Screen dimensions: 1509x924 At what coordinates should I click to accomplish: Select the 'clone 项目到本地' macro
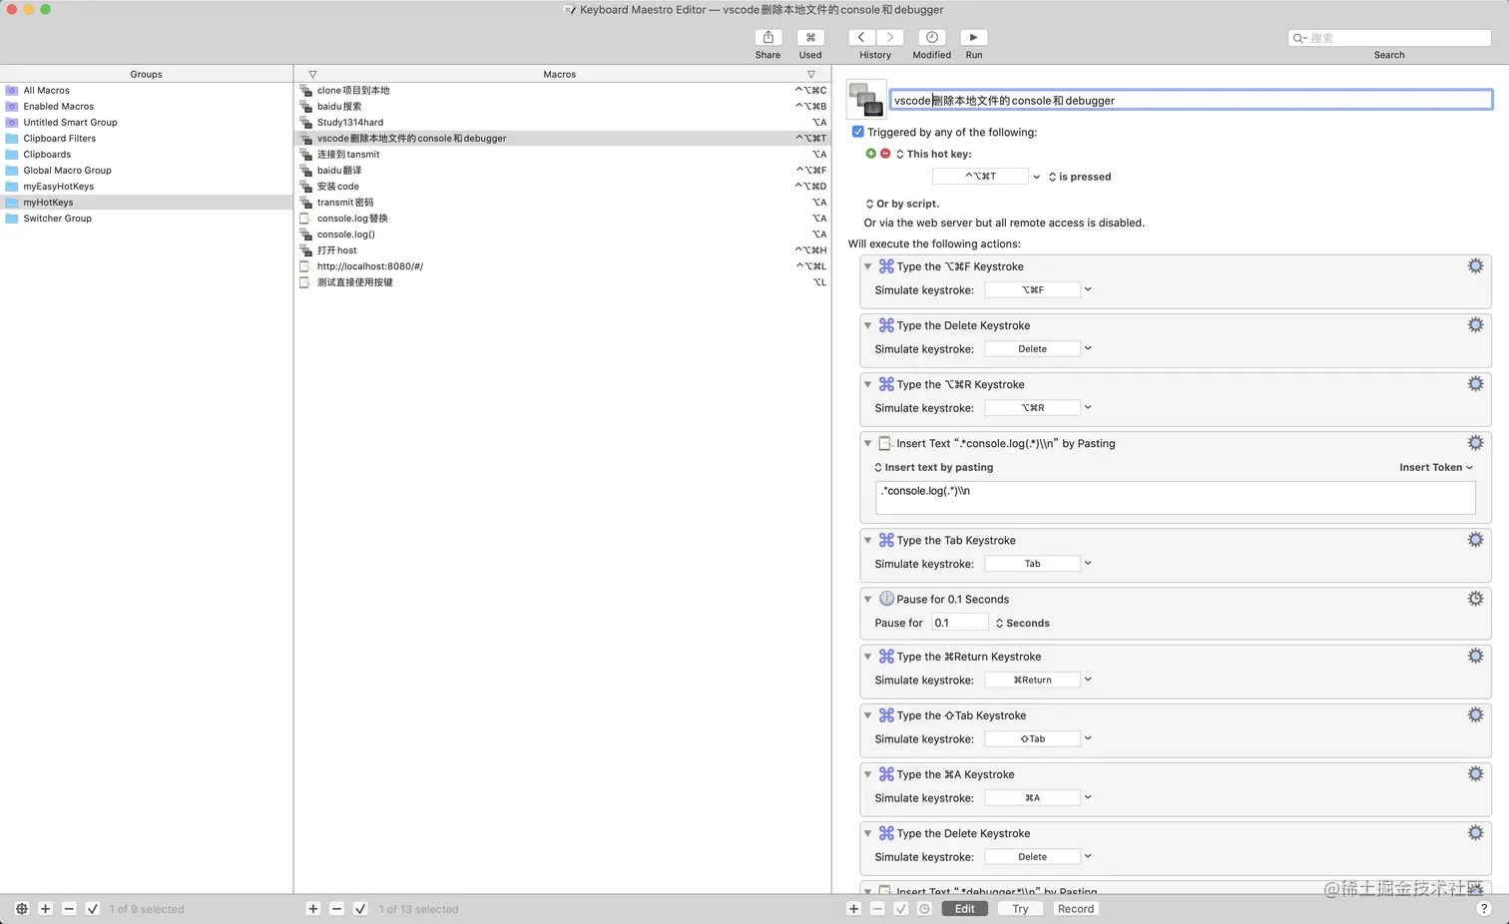[563, 90]
